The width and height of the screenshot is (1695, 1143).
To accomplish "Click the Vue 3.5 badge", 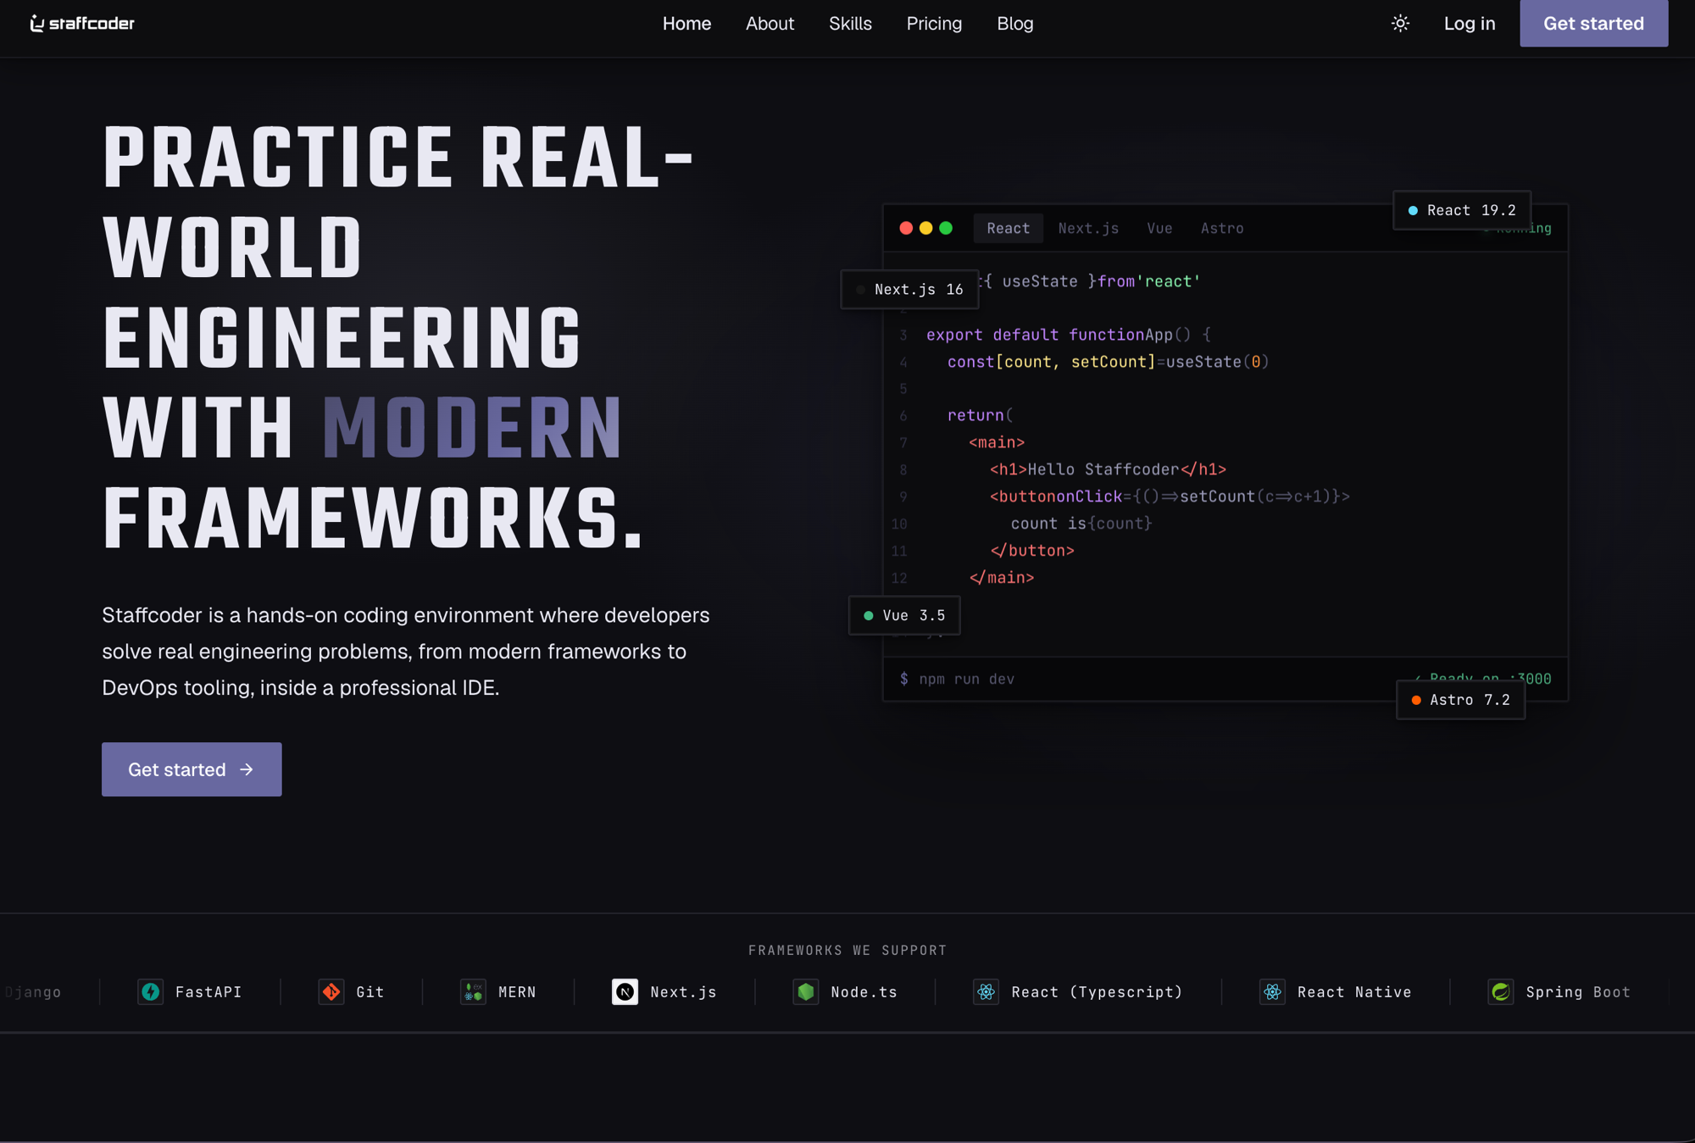I will tap(904, 615).
